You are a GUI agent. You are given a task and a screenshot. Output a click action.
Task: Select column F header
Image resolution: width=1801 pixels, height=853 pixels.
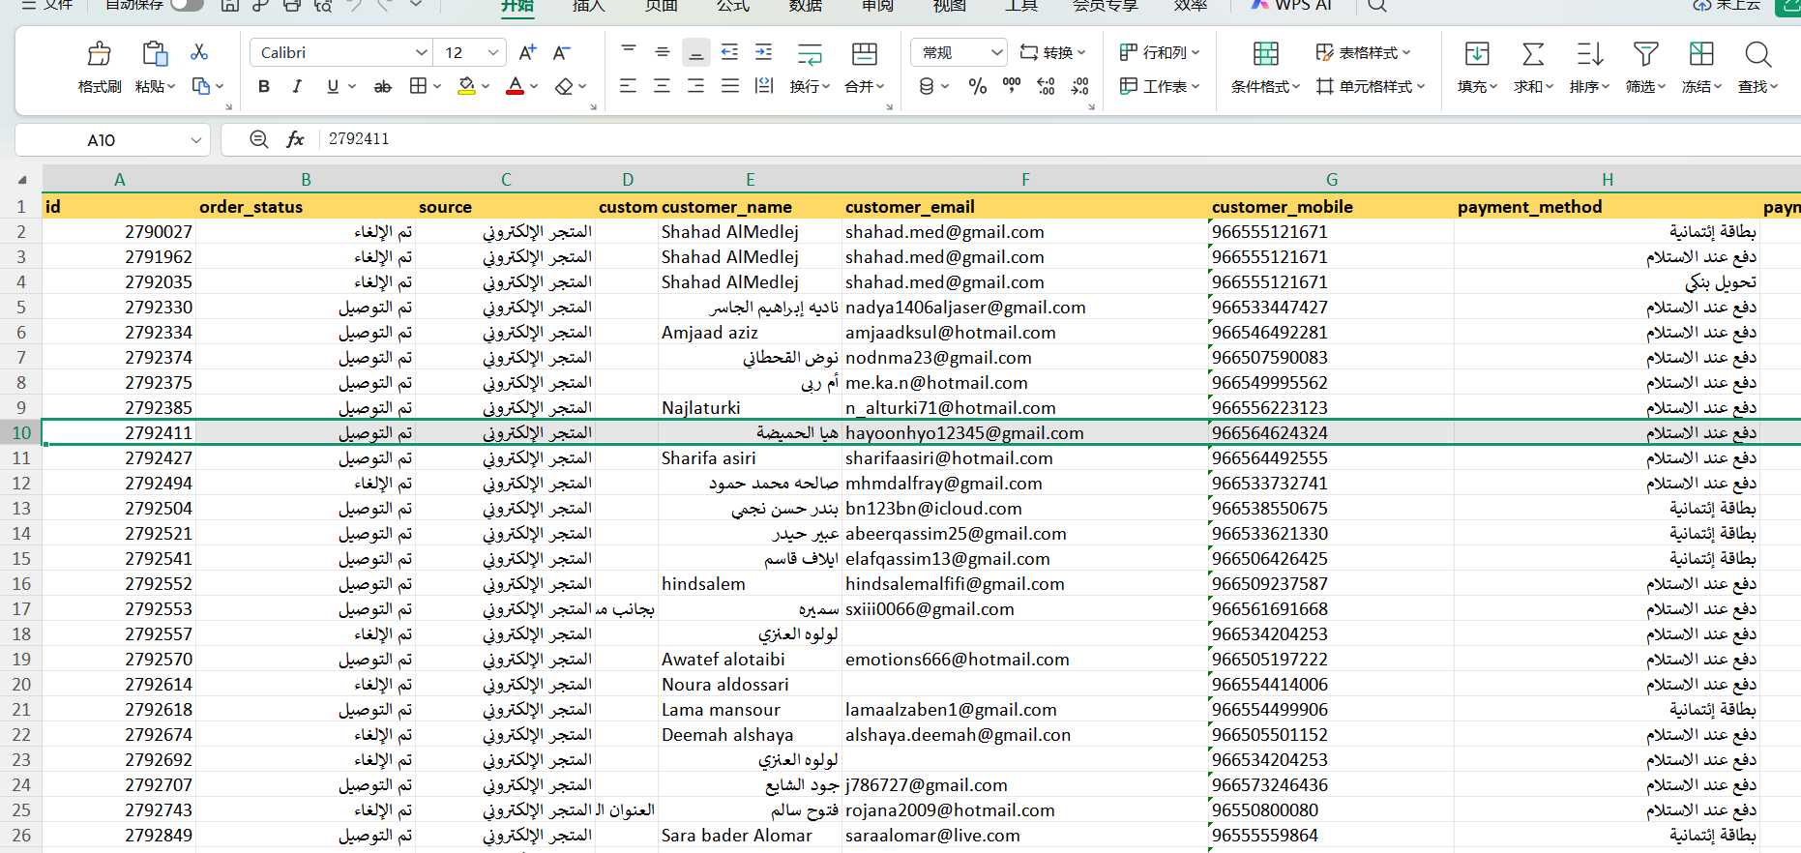pos(1025,179)
